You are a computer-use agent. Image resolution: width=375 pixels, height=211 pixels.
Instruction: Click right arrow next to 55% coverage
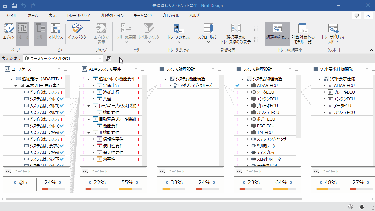click(x=137, y=182)
